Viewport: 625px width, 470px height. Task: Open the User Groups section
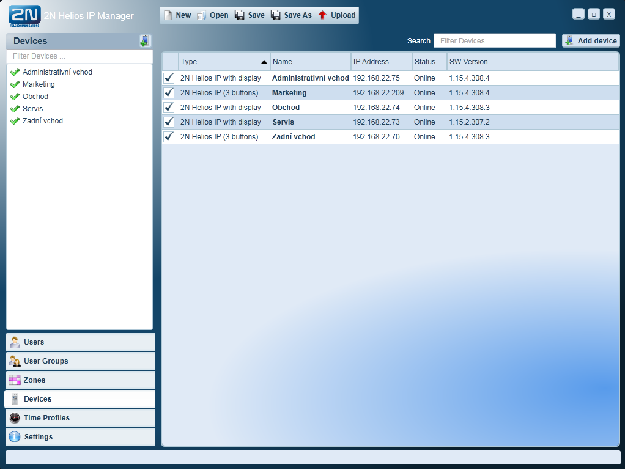click(x=80, y=361)
